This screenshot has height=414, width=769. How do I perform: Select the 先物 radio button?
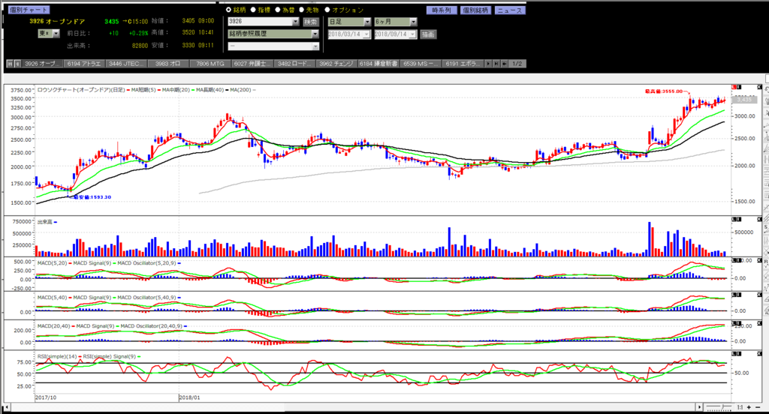pyautogui.click(x=302, y=10)
